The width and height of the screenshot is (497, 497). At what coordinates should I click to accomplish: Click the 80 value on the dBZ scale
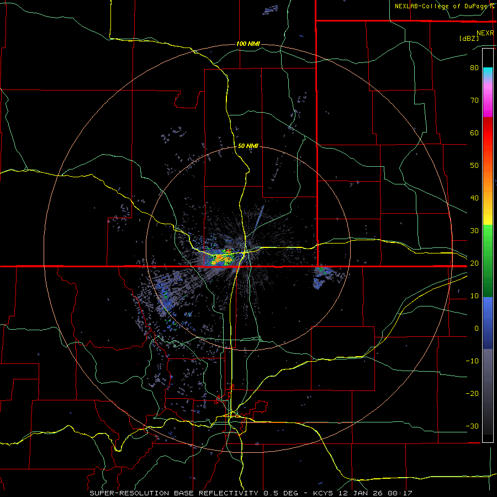[x=474, y=68]
